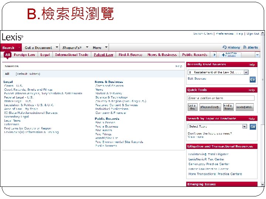The height and width of the screenshot is (199, 266).
Task: Open Find a Business link
Action: [x=107, y=126]
